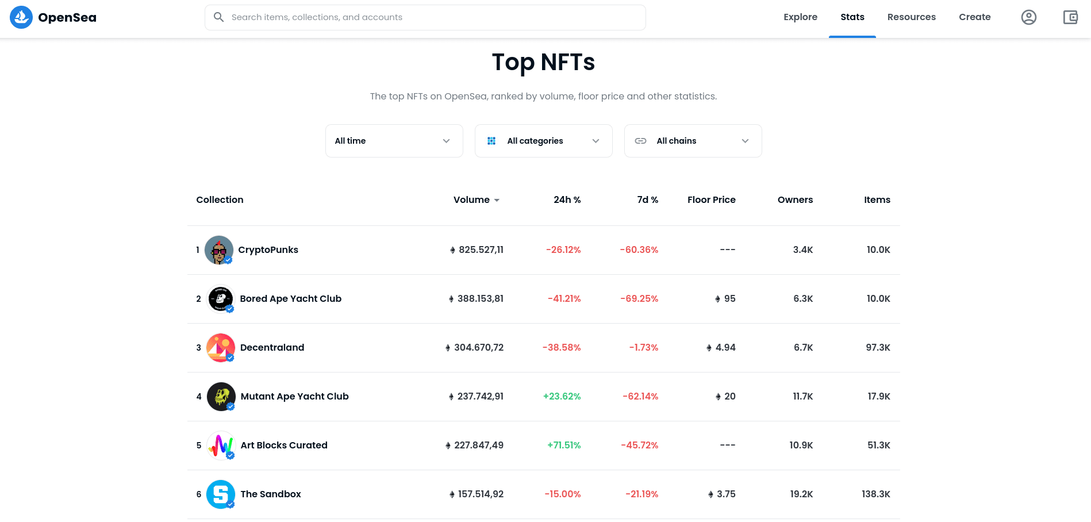Click the chain link icon
The image size is (1091, 522).
640,141
